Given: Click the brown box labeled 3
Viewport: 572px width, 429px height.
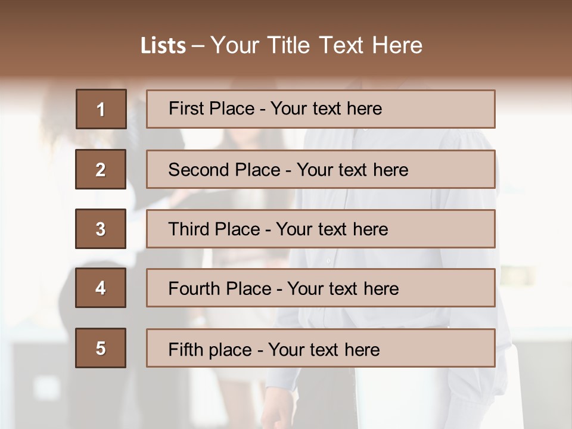Looking at the screenshot, I should pyautogui.click(x=101, y=229).
